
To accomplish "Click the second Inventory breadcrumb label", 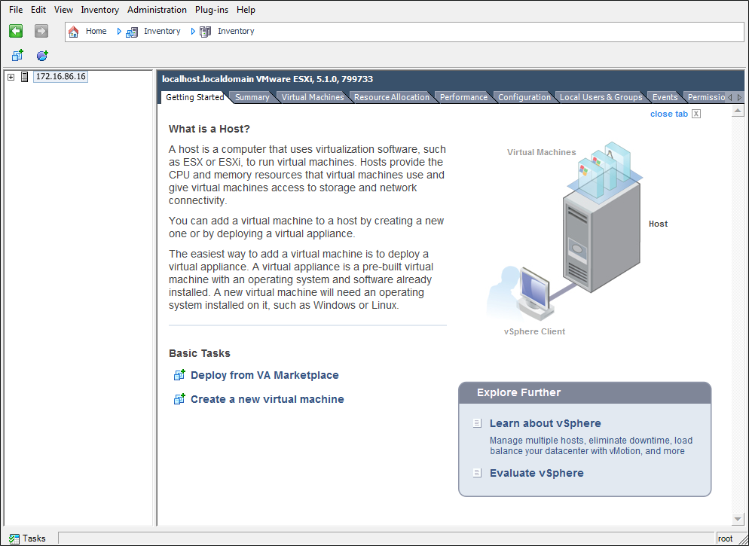I will tap(236, 31).
